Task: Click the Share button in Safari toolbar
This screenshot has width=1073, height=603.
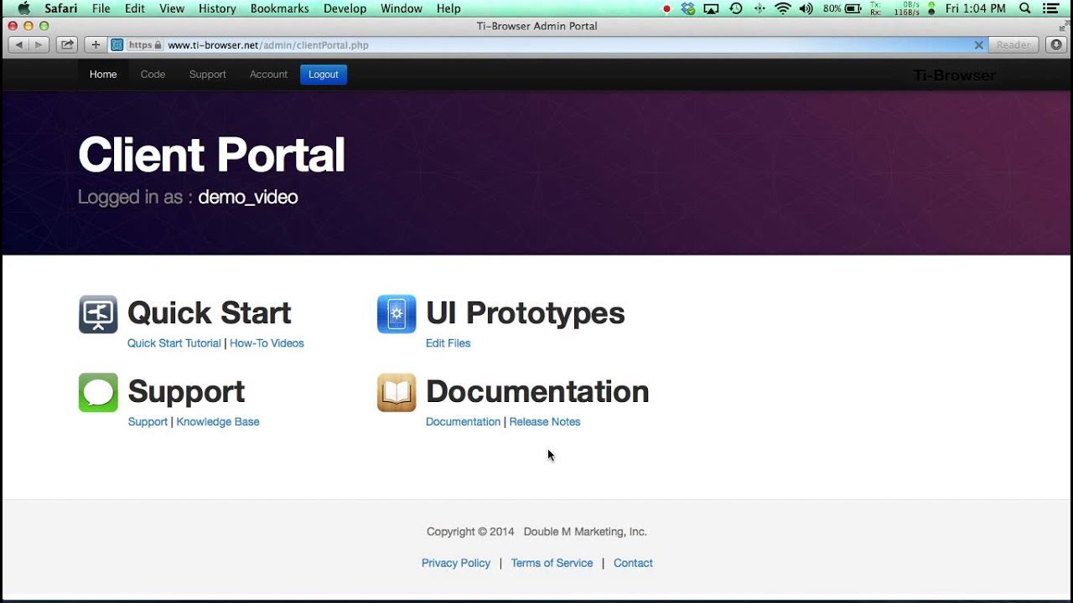Action: pos(68,45)
